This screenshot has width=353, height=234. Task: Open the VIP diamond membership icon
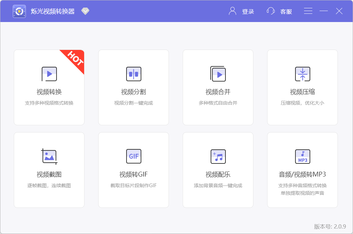click(85, 11)
